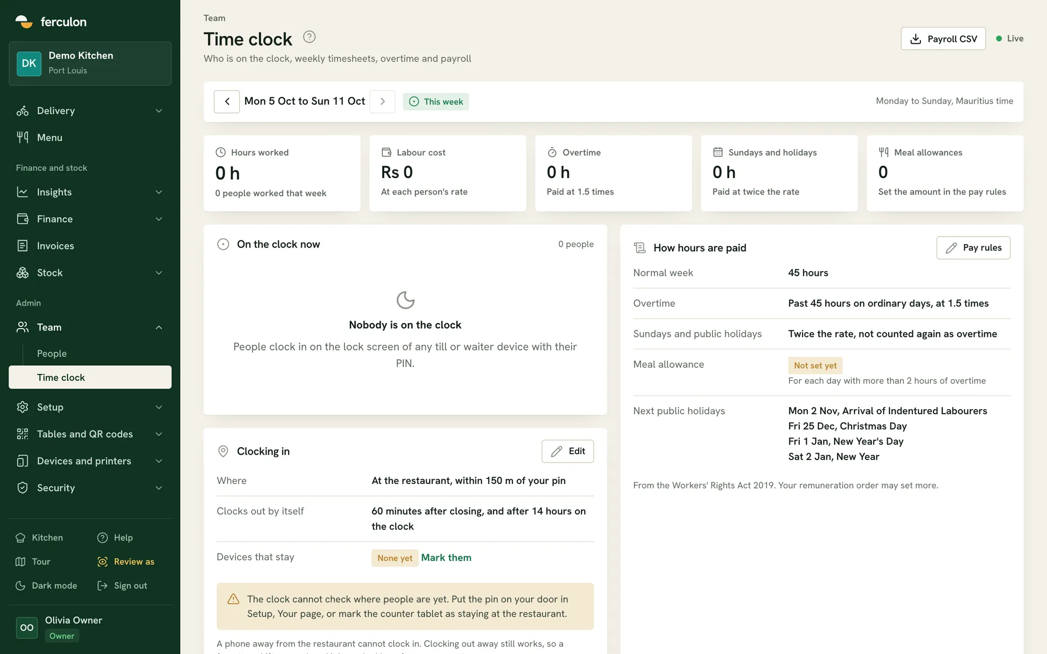Open the Menu section label

pos(50,138)
